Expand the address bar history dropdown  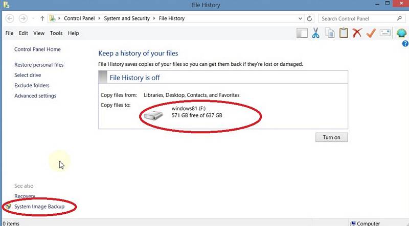(300, 18)
